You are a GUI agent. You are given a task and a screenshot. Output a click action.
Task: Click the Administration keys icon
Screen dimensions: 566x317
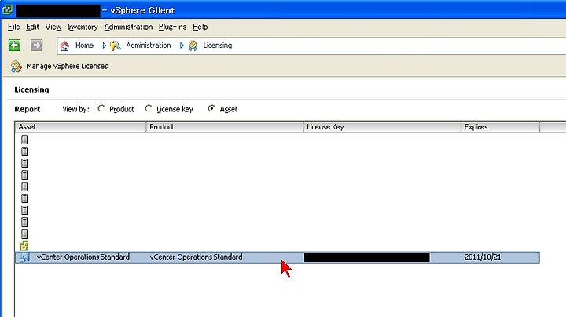click(115, 46)
